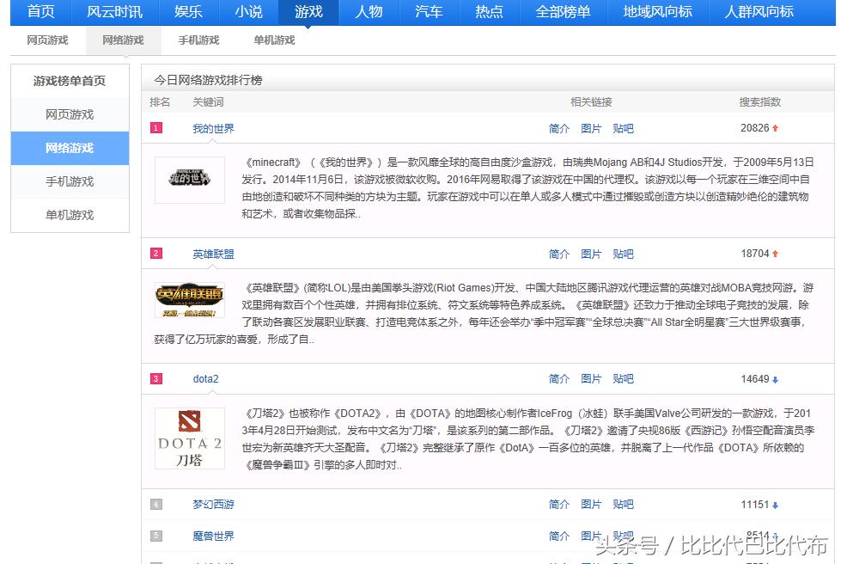
Task: Click the gray rank badge 5 for 魔兽世界
Action: (x=155, y=536)
